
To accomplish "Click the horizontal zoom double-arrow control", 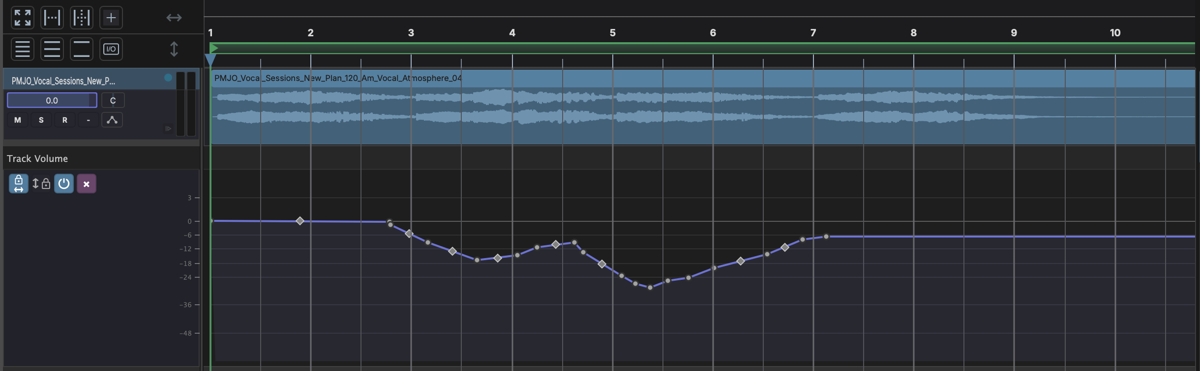I will pos(174,18).
